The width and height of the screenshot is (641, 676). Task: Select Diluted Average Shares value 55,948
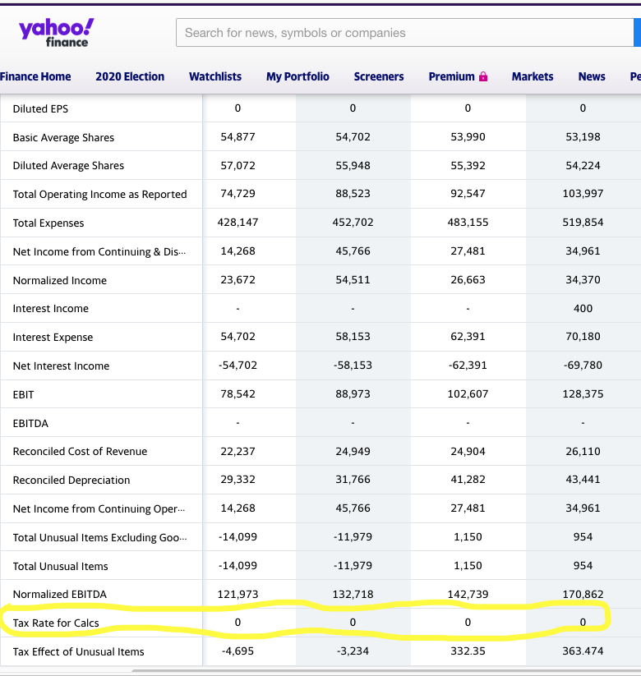353,165
